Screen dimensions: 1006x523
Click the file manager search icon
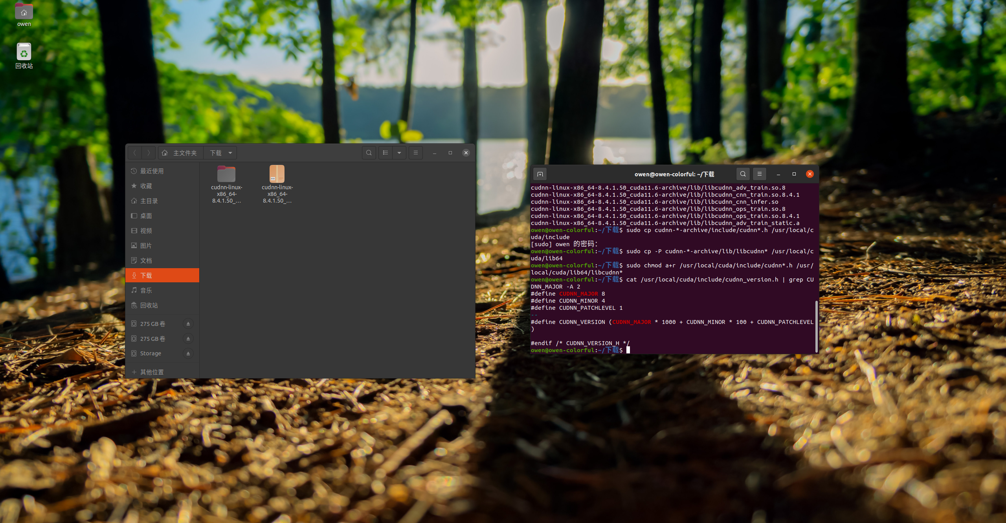pyautogui.click(x=369, y=153)
